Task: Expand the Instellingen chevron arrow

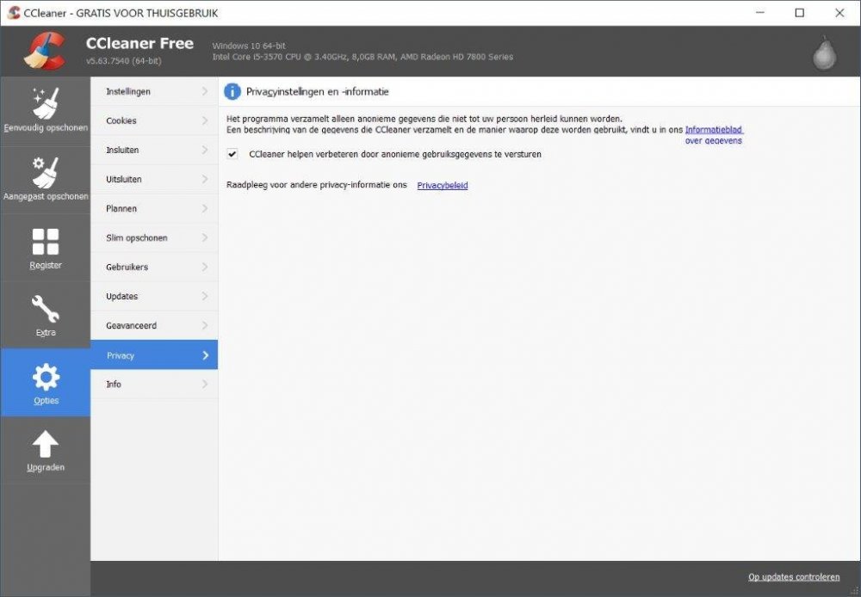Action: (205, 91)
